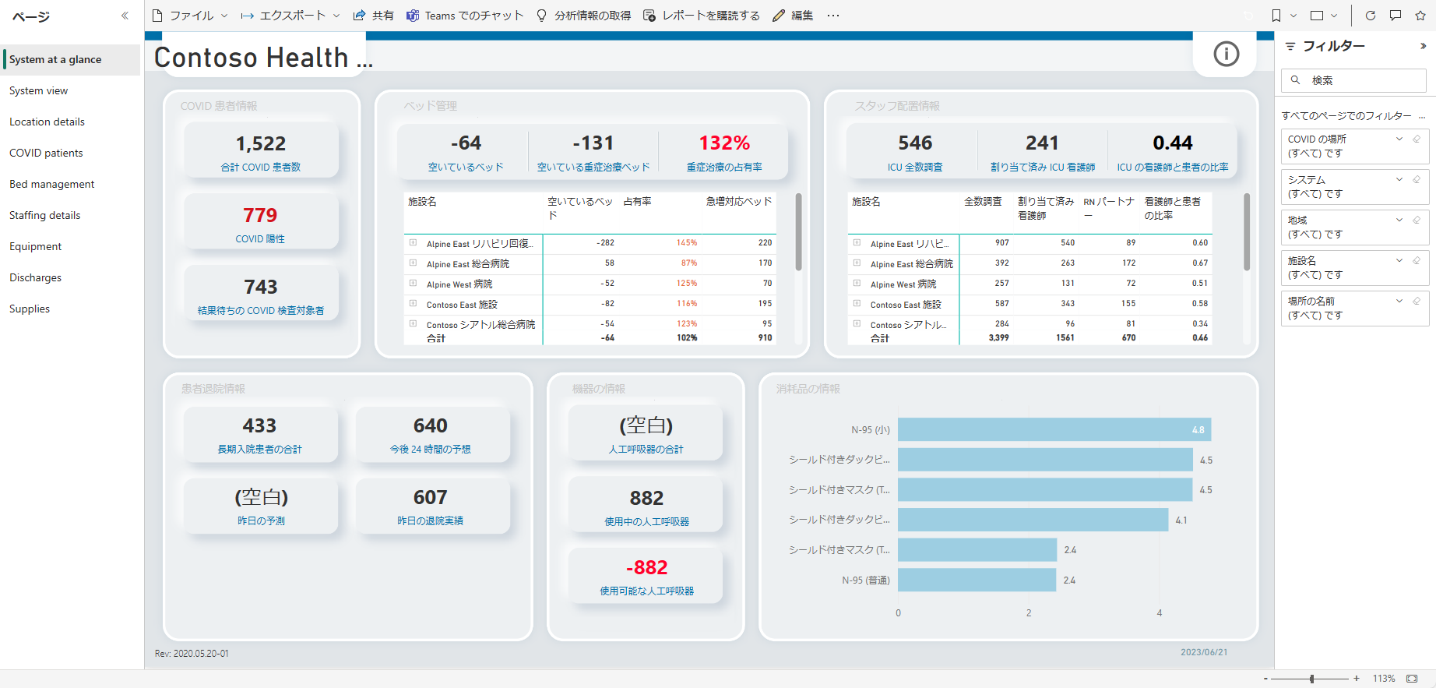
Task: Click the 編集 edit button
Action: click(x=793, y=16)
